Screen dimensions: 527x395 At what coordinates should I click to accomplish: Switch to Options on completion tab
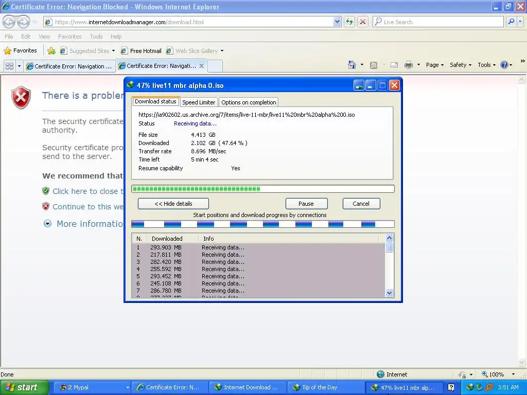pyautogui.click(x=249, y=102)
